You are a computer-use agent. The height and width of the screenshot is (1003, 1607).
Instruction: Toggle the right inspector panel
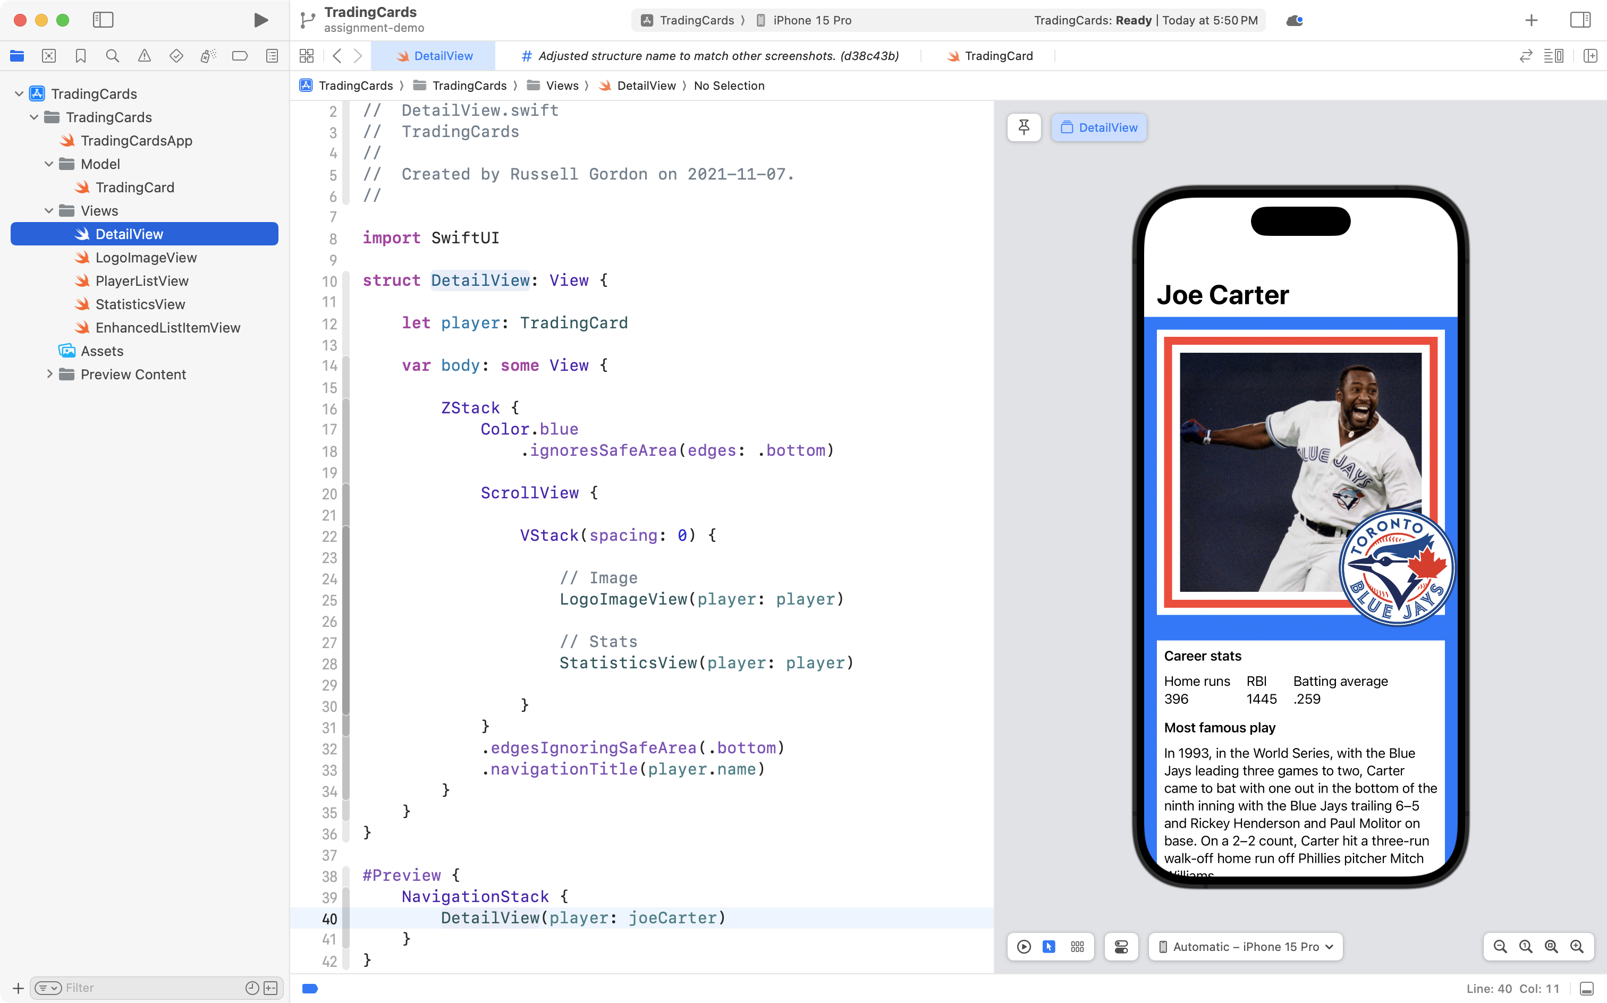tap(1580, 20)
